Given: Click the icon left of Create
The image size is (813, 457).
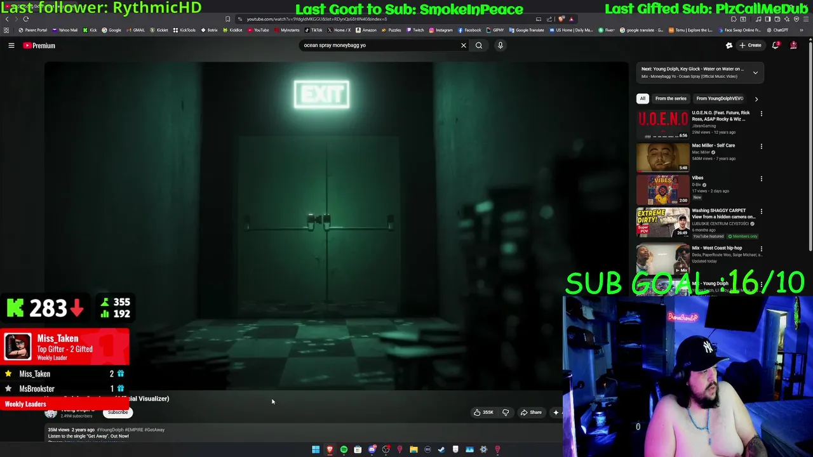Looking at the screenshot, I should [x=729, y=45].
